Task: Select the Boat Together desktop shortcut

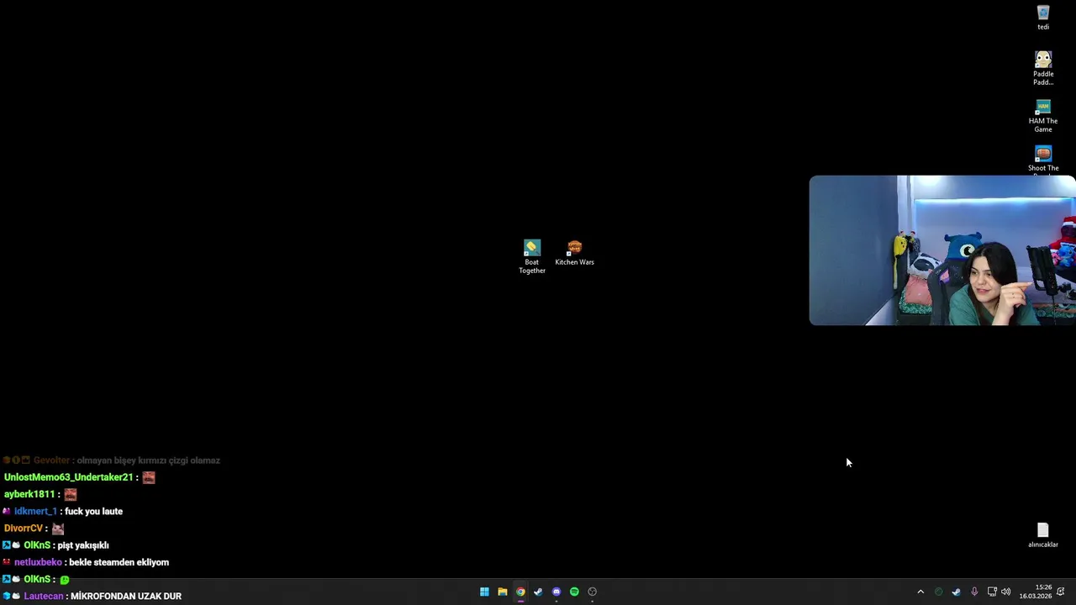Action: pos(532,256)
